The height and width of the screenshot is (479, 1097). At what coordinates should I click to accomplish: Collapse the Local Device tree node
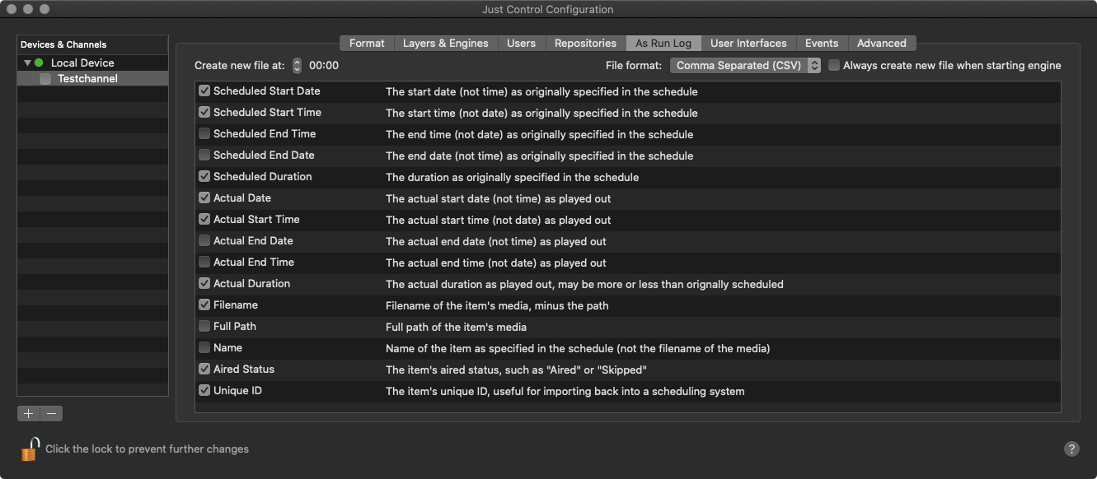tap(27, 63)
